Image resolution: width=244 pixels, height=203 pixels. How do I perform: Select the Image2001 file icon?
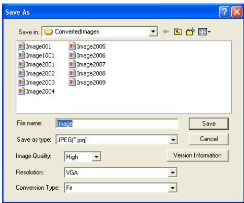(x=21, y=64)
